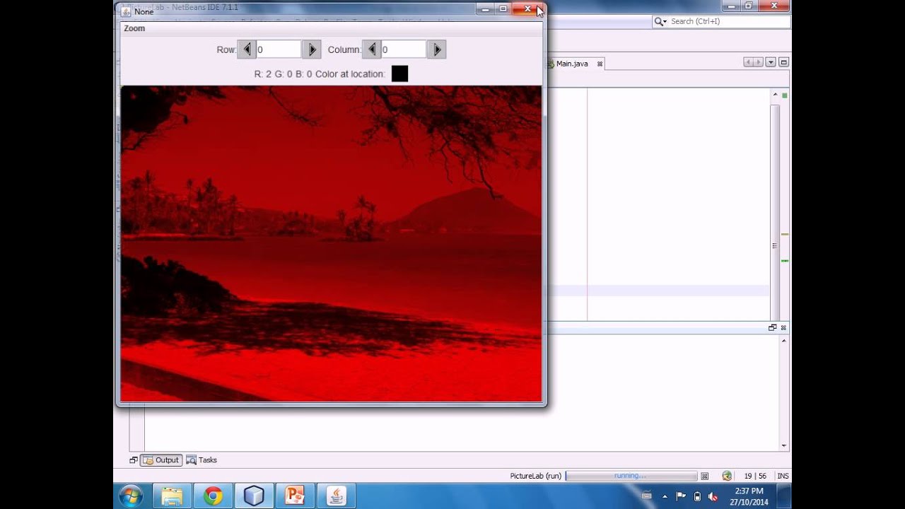Increase the Row value with right arrow
The height and width of the screenshot is (509, 905).
coord(312,49)
